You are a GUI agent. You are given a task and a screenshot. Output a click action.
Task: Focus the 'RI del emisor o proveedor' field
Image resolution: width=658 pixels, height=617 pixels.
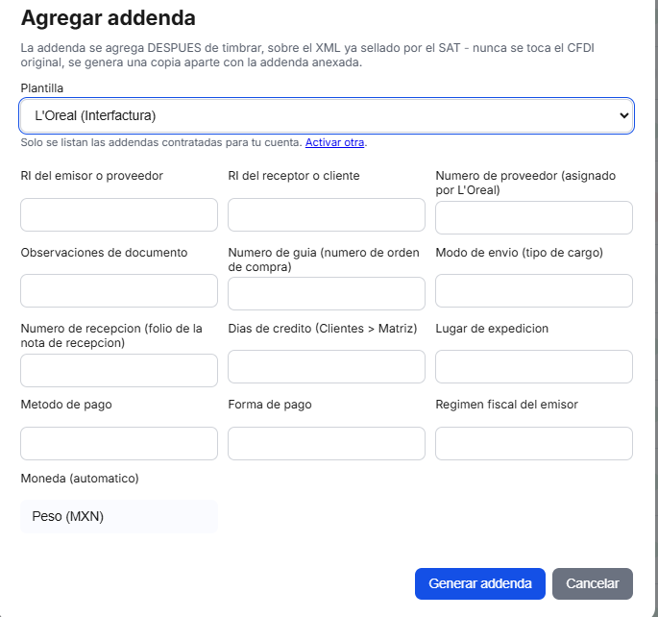pyautogui.click(x=119, y=215)
